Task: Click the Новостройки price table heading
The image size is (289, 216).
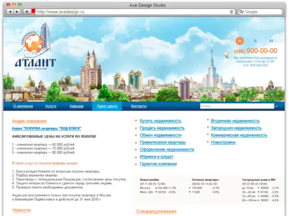Action: (x=149, y=180)
